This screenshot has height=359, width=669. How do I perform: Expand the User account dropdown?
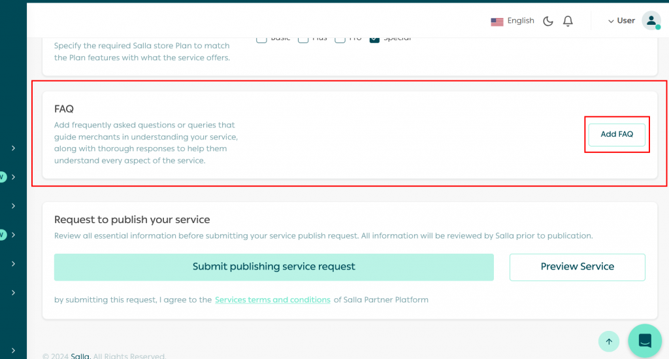pyautogui.click(x=621, y=21)
